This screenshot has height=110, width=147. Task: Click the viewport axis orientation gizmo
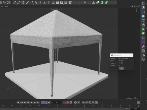click(x=137, y=11)
